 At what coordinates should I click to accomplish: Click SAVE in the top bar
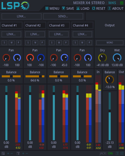pyautogui.click(x=68, y=8)
